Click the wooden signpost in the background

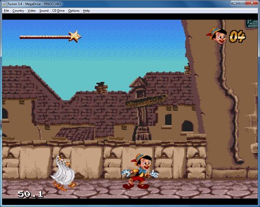(x=145, y=111)
